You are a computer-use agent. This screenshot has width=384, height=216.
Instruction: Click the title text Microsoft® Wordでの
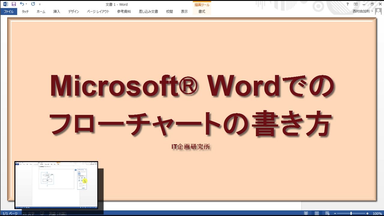(192, 85)
